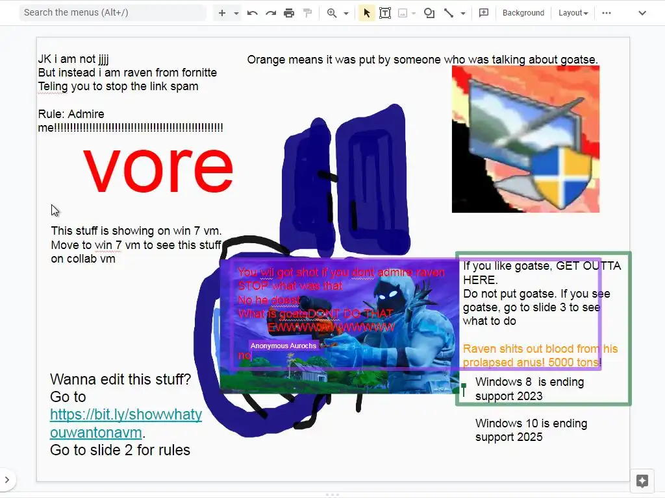Choose the select cursor tool
The image size is (665, 498).
367,13
